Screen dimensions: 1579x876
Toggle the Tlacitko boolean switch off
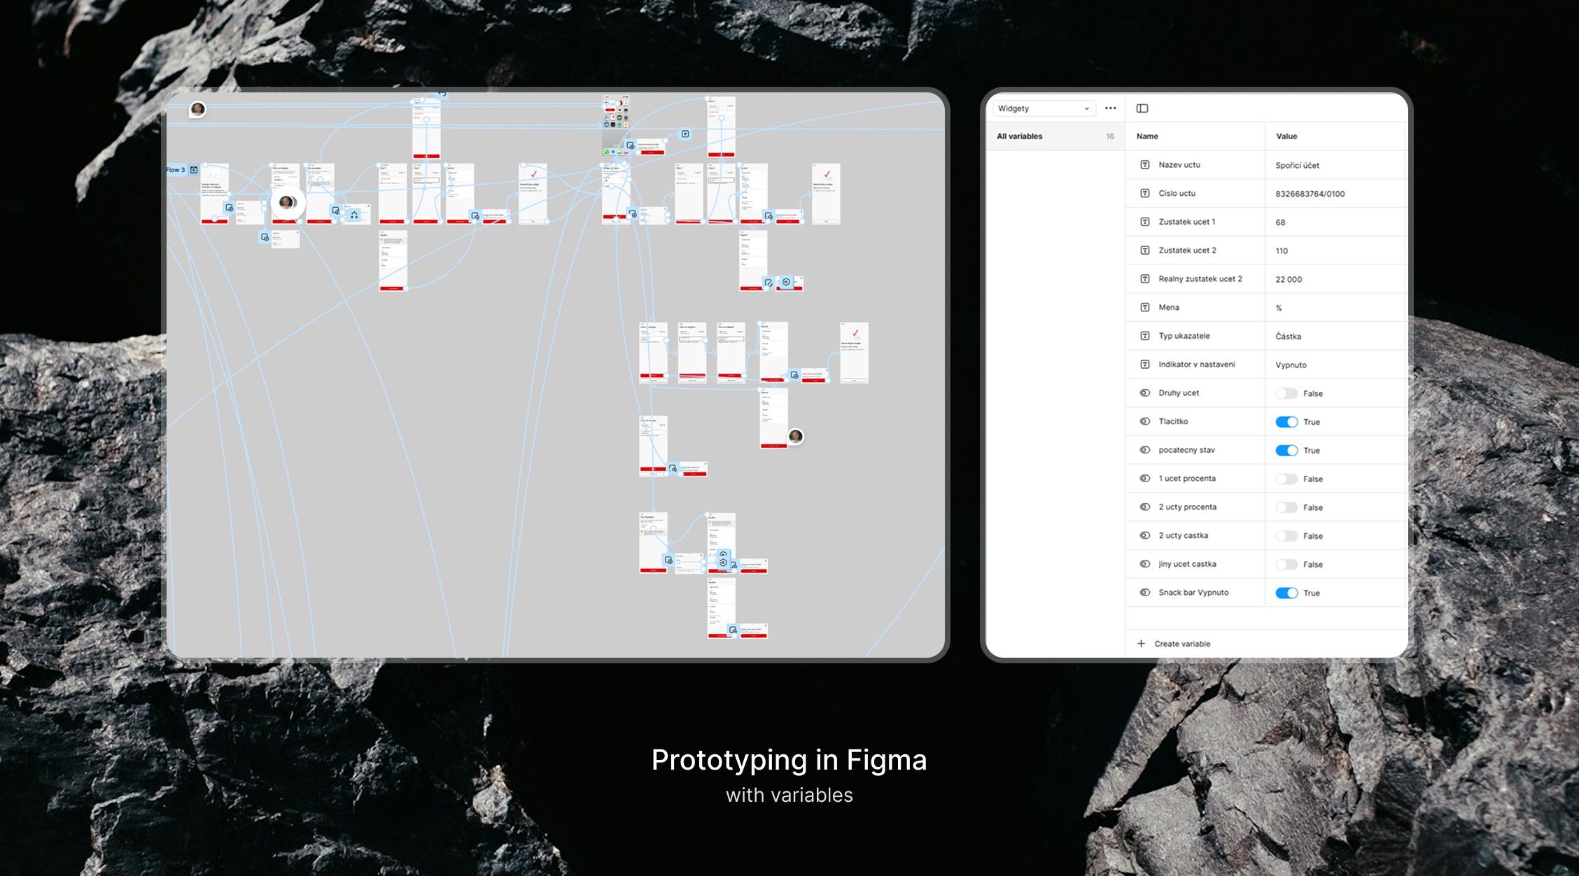tap(1286, 422)
